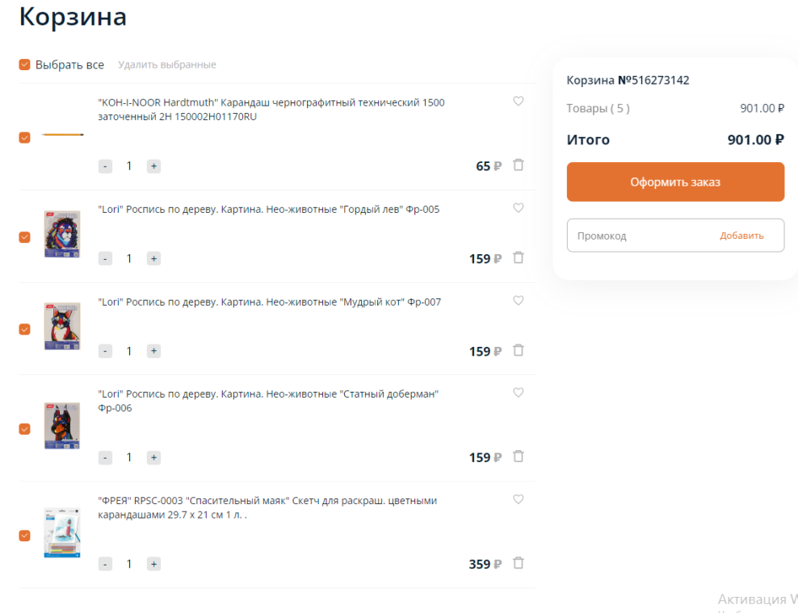Delete KOH-I-NOOR pencil from cart
The height and width of the screenshot is (613, 798).
coord(519,165)
